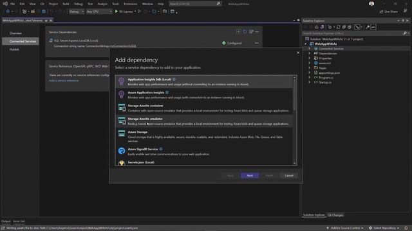Click the Visual Studio search box
The image size is (412, 231).
click(194, 4)
